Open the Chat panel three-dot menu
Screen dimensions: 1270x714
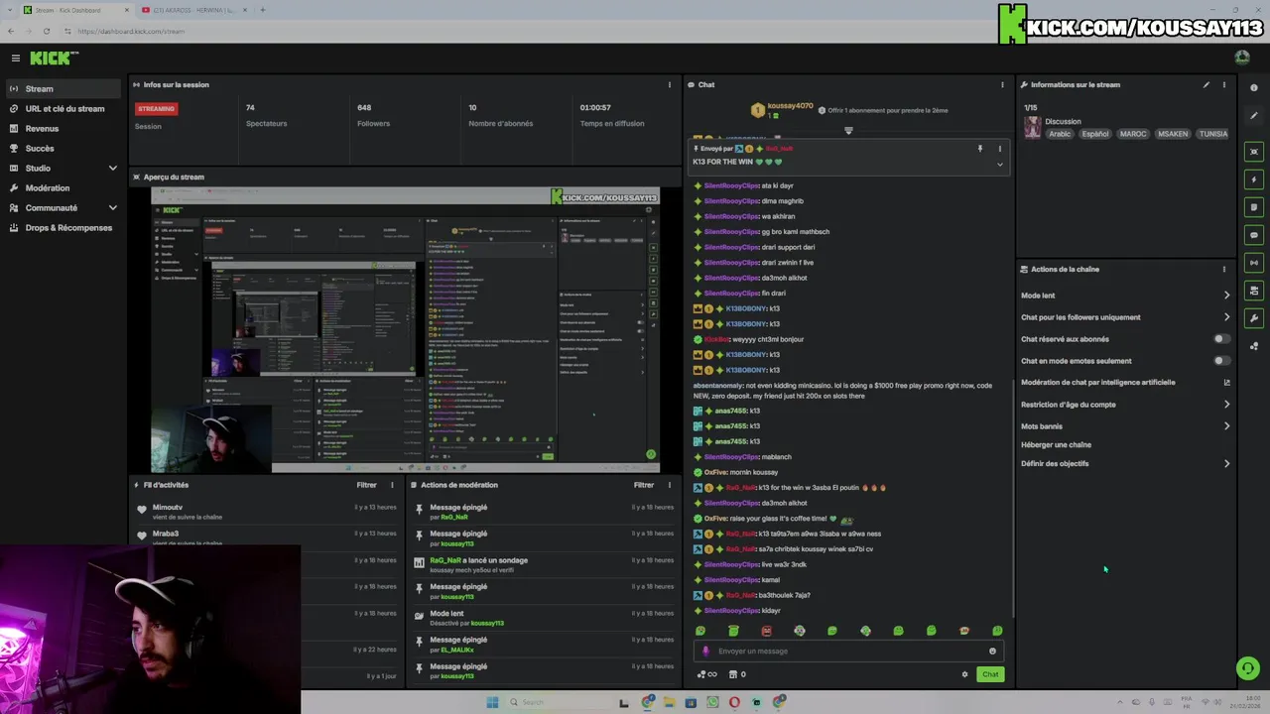click(x=1002, y=84)
